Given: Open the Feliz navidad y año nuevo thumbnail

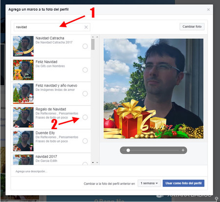Looking at the screenshot, I should point(23,93).
